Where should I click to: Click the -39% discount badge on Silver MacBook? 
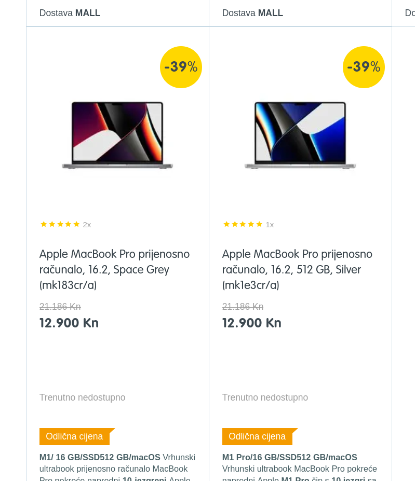(x=364, y=67)
